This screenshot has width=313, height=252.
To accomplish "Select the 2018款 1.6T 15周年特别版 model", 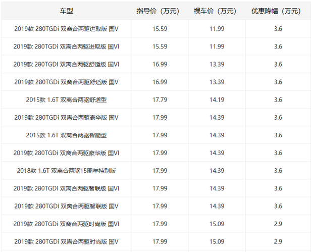I will pos(66,171).
